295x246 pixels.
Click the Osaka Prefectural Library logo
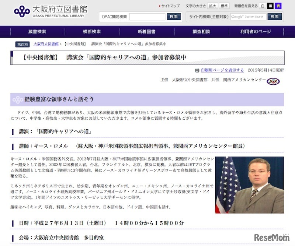click(50, 11)
